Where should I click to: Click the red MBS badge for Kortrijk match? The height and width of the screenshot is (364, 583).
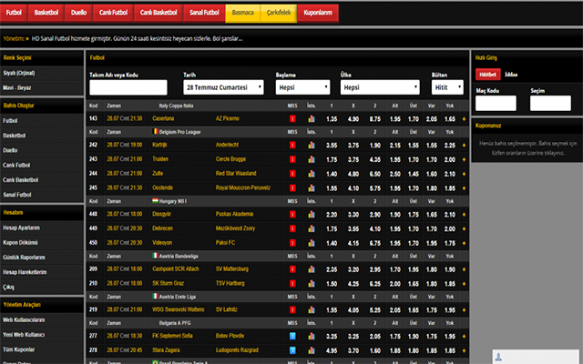(x=291, y=145)
